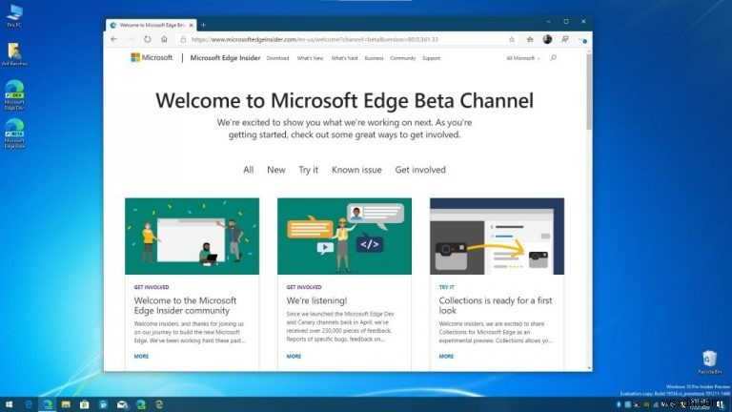Viewport: 732px width, 412px height.
Task: Open Welcome to the Microsoft Edge Insider community
Action: pyautogui.click(x=185, y=305)
